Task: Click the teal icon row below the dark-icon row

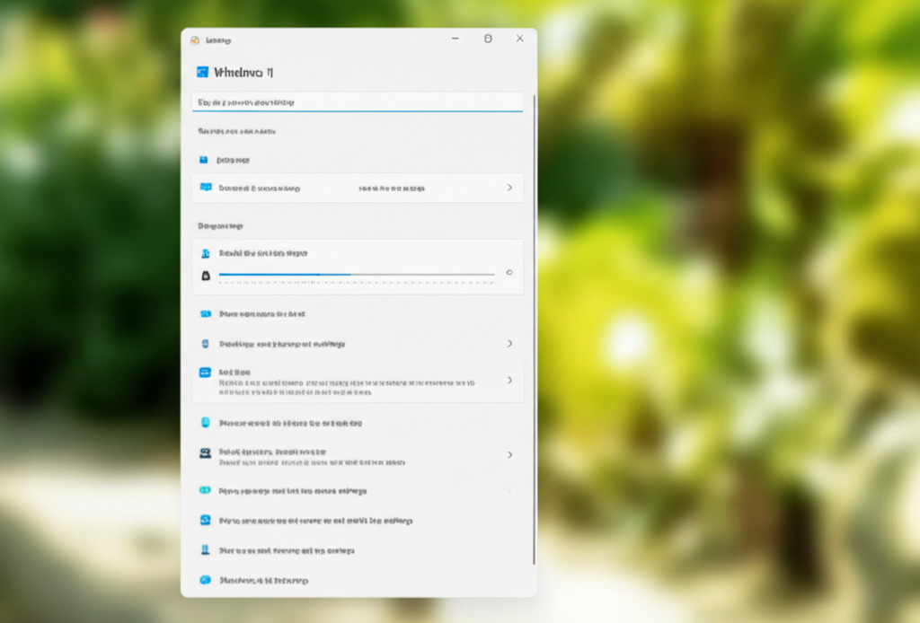Action: pos(205,491)
